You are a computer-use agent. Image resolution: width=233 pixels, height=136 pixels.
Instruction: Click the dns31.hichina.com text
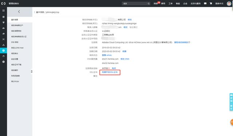click(x=110, y=59)
